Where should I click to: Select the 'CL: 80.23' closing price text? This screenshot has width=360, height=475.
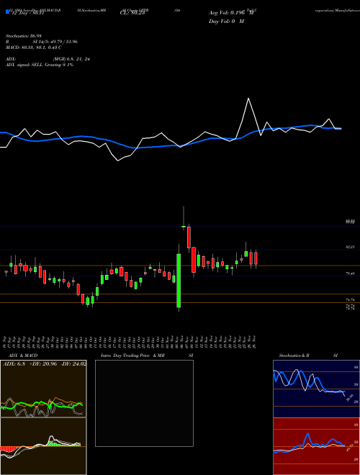click(132, 13)
